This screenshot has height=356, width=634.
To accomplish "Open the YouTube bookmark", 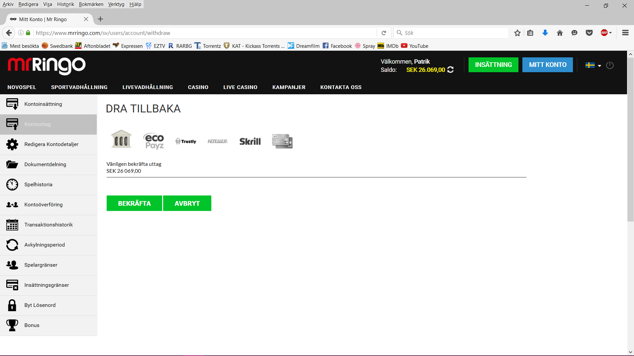I will (x=415, y=46).
